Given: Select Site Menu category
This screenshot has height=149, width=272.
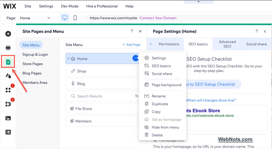Looking at the screenshot, I should coord(31,45).
